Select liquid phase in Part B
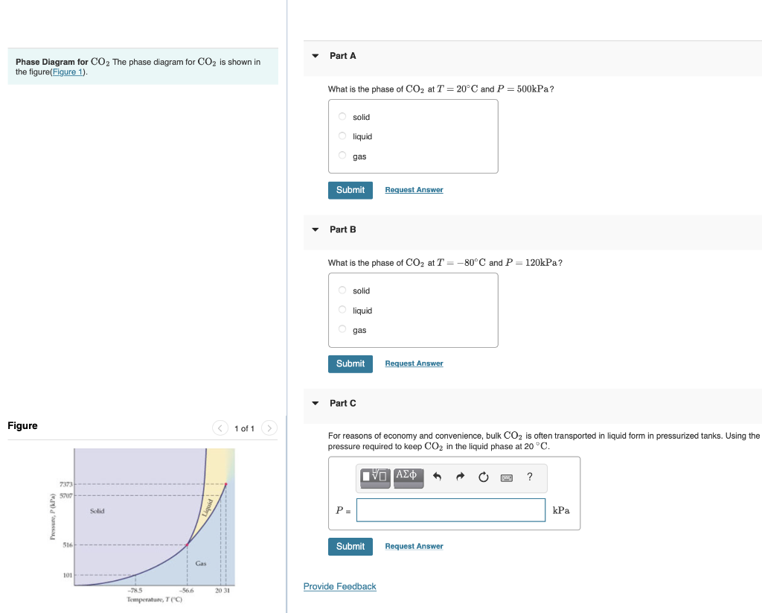Viewport: 762px width, 613px height. pyautogui.click(x=342, y=309)
